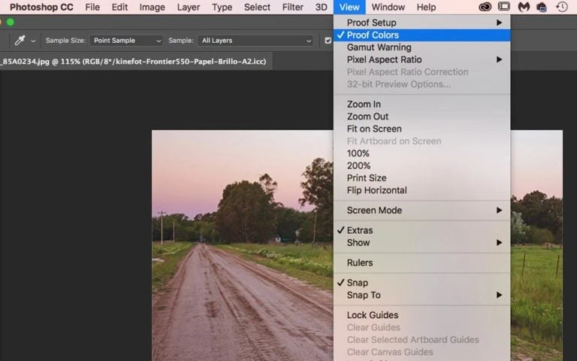This screenshot has width=577, height=361.
Task: Open the Image menu
Action: click(x=152, y=7)
